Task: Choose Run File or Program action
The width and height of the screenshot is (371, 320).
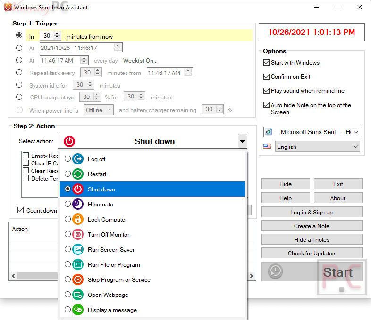Action: (x=152, y=265)
